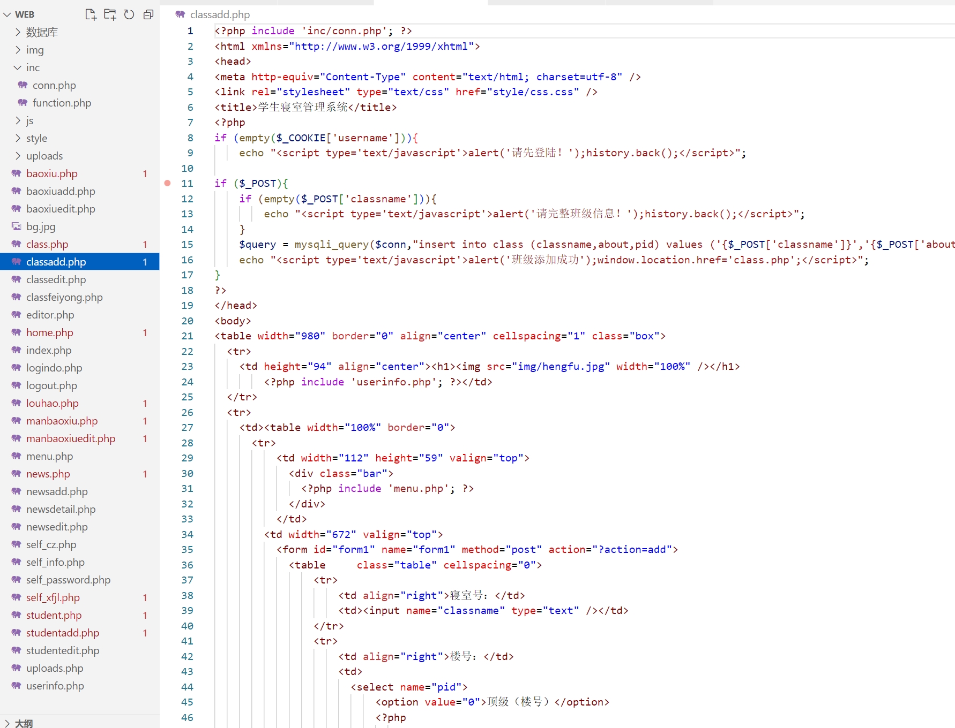Click the "?action=add" form action value
955x728 pixels.
pyautogui.click(x=632, y=550)
